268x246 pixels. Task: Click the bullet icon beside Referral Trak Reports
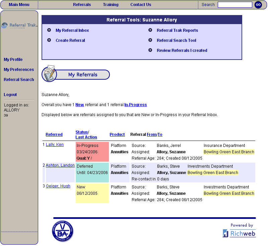tap(150, 30)
